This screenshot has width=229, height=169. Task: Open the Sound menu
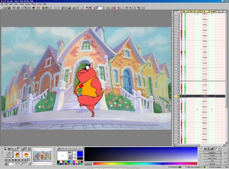(28, 4)
